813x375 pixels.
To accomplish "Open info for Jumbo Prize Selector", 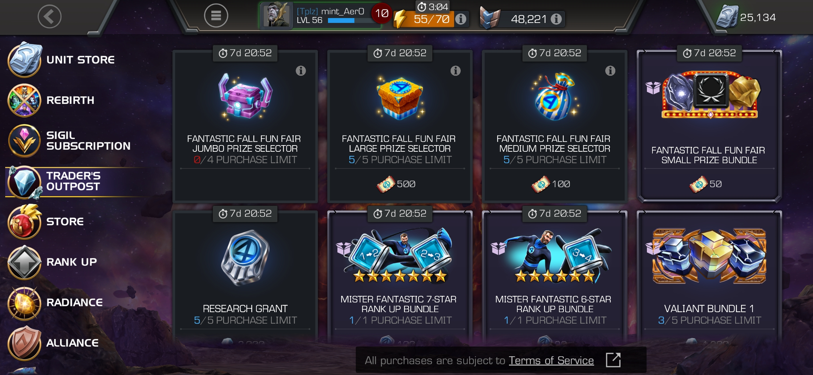I will [x=301, y=71].
